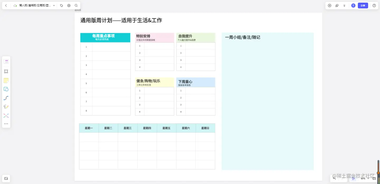380x184 pixels.
Task: Activate the laser pointer tool
Action: 336,5
